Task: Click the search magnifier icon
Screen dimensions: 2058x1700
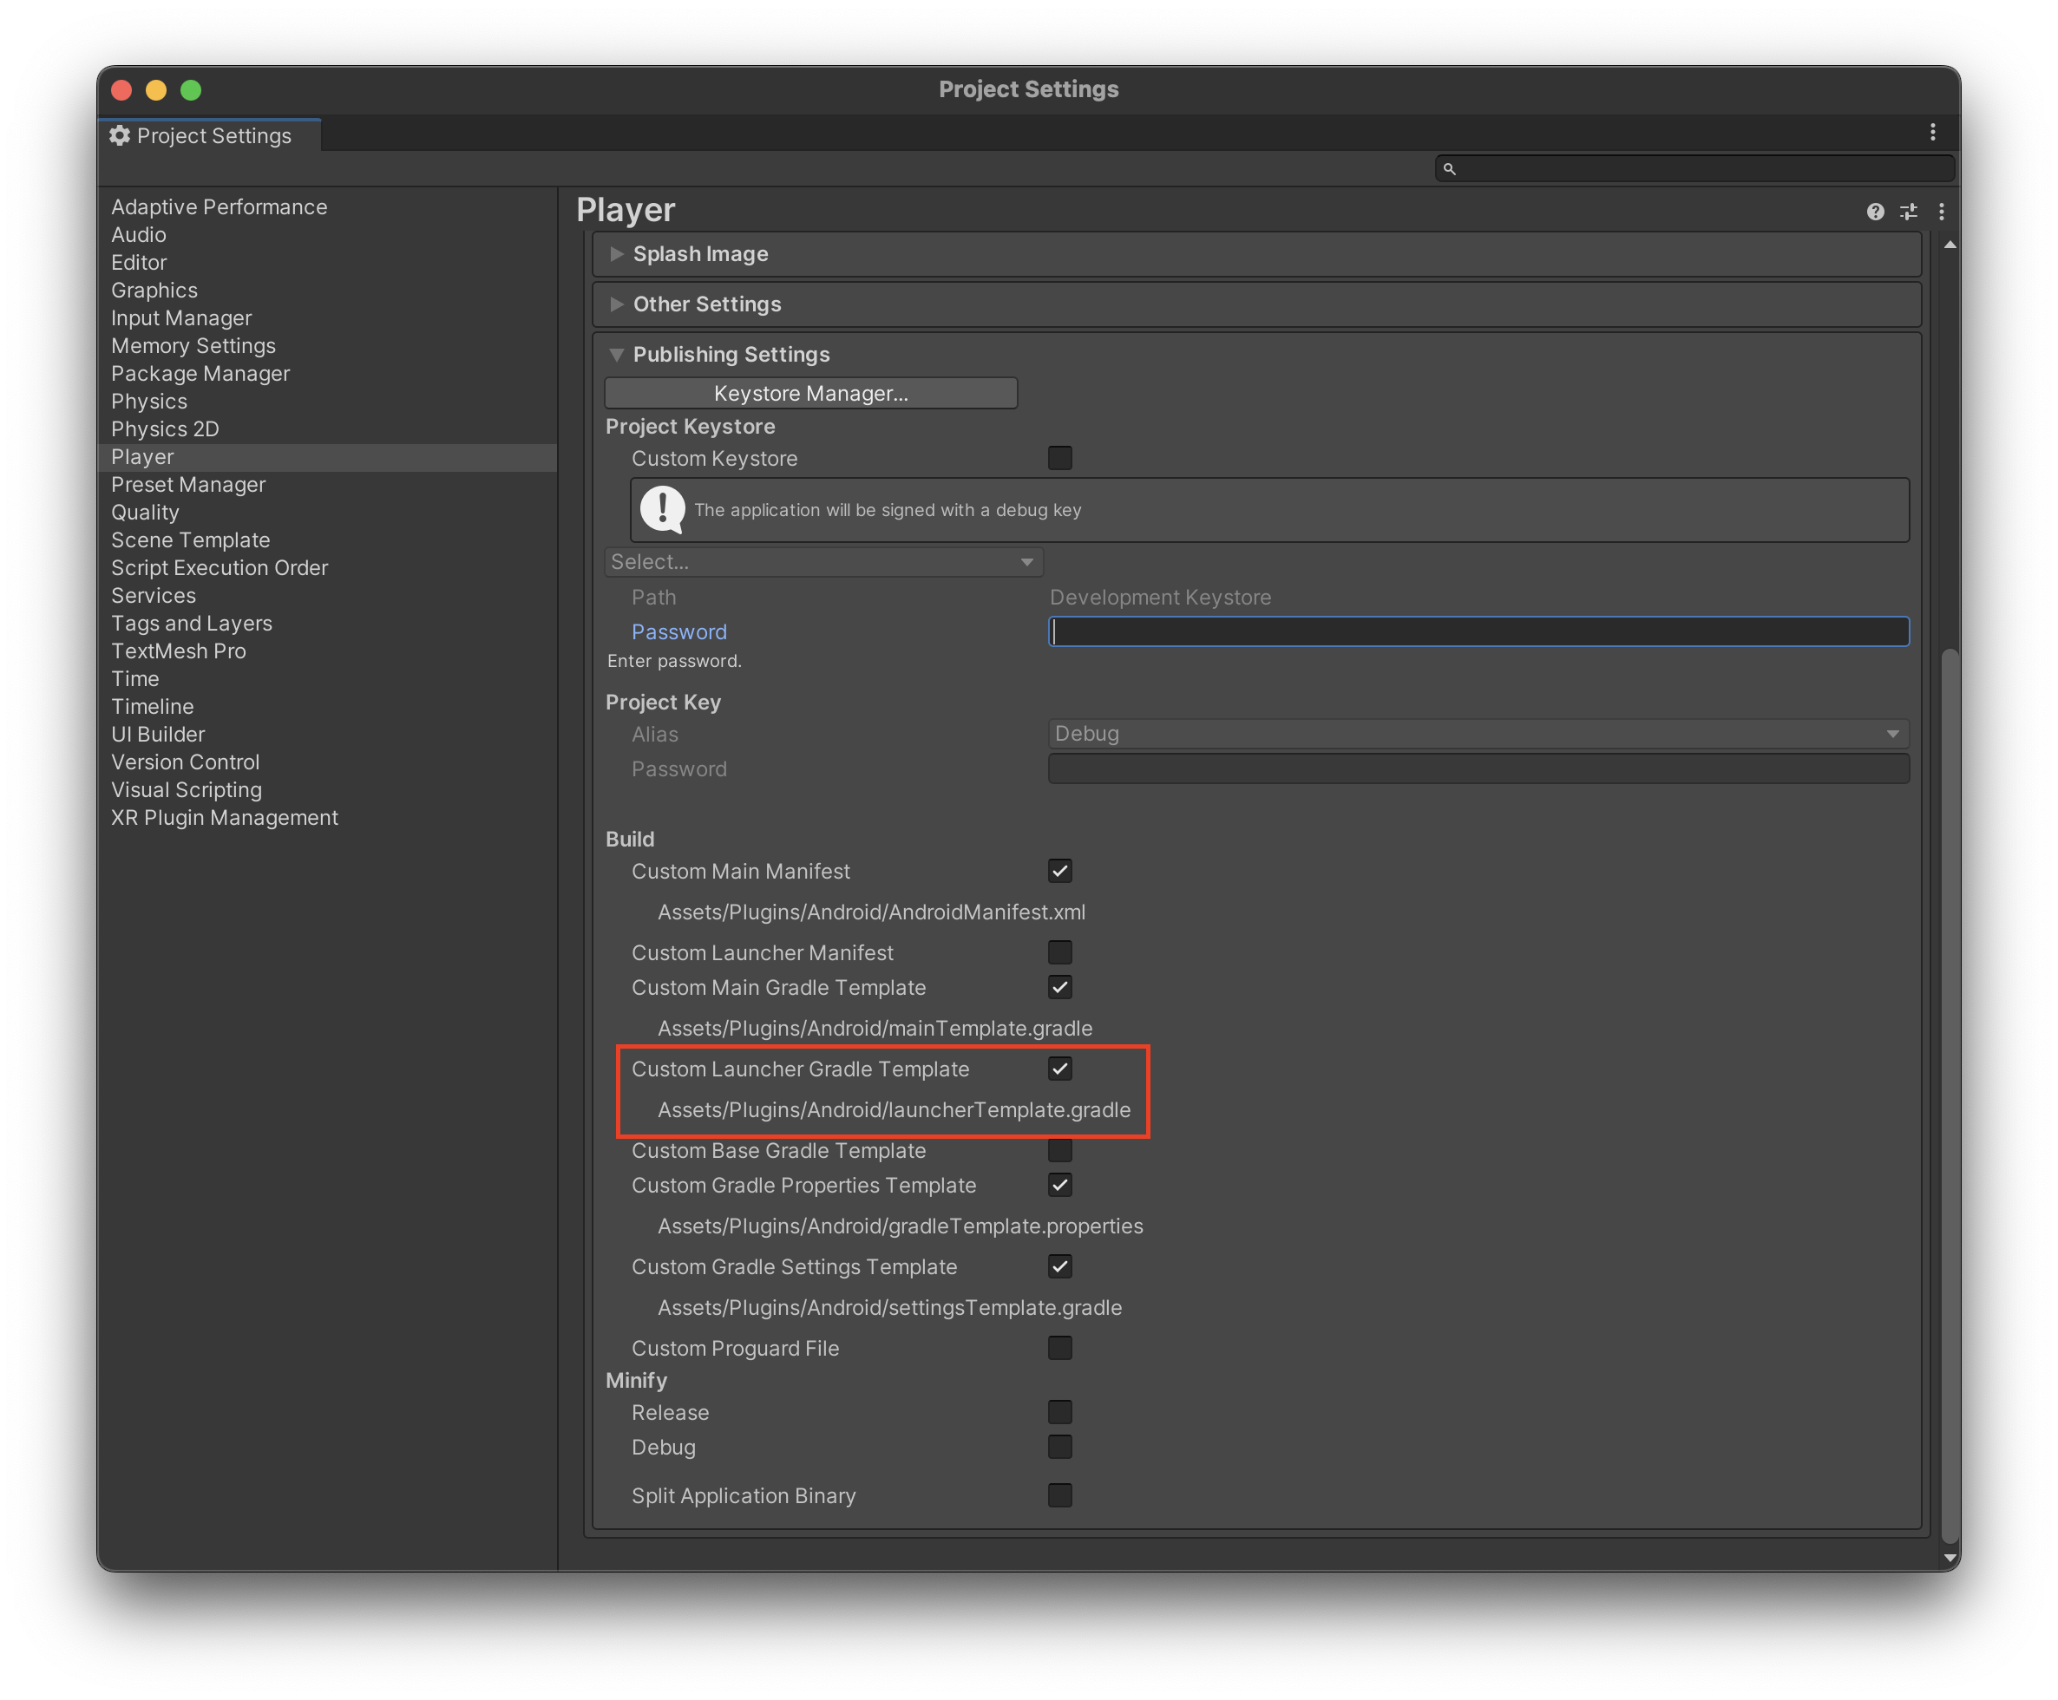Action: 1450,169
